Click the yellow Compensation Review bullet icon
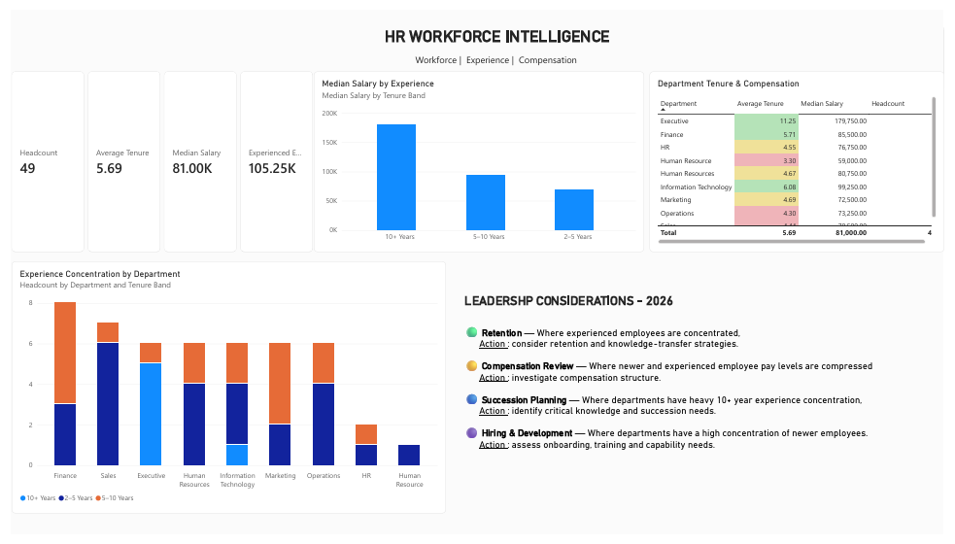This screenshot has width=955, height=544. (471, 366)
